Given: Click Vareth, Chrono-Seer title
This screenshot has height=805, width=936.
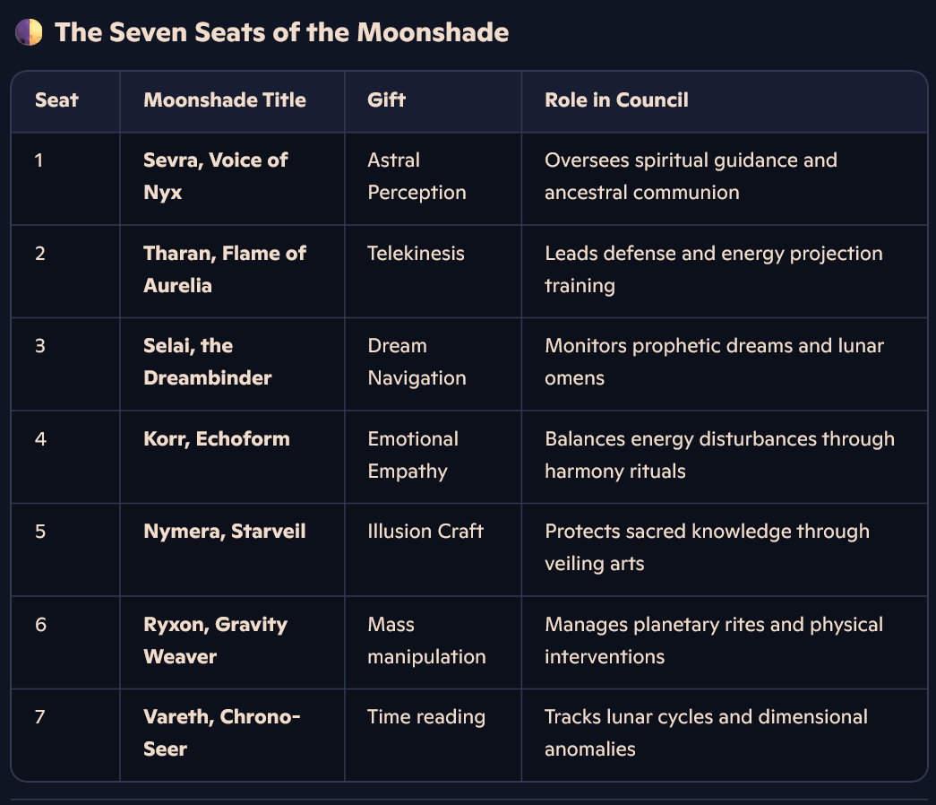Looking at the screenshot, I should coord(221,732).
